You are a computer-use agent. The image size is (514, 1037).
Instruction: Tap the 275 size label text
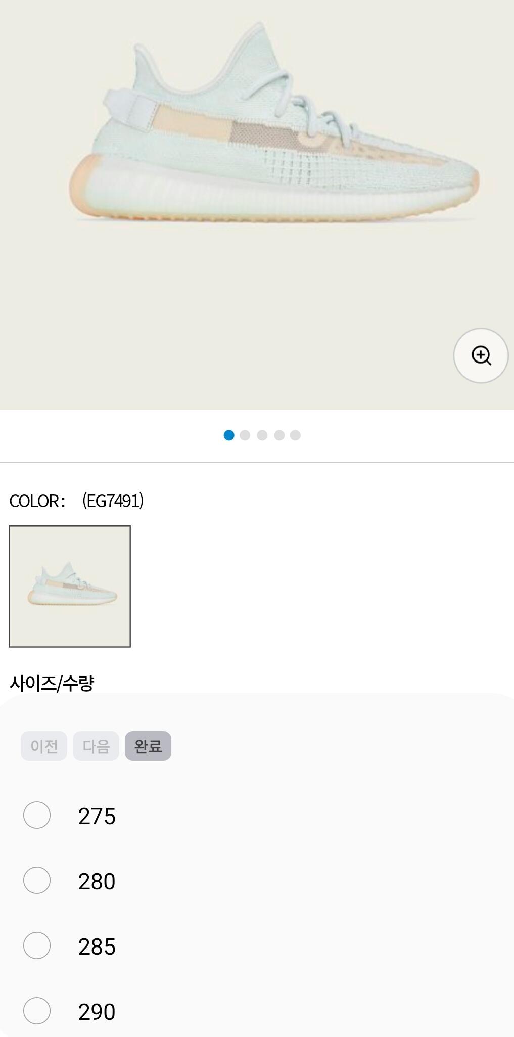pyautogui.click(x=97, y=816)
